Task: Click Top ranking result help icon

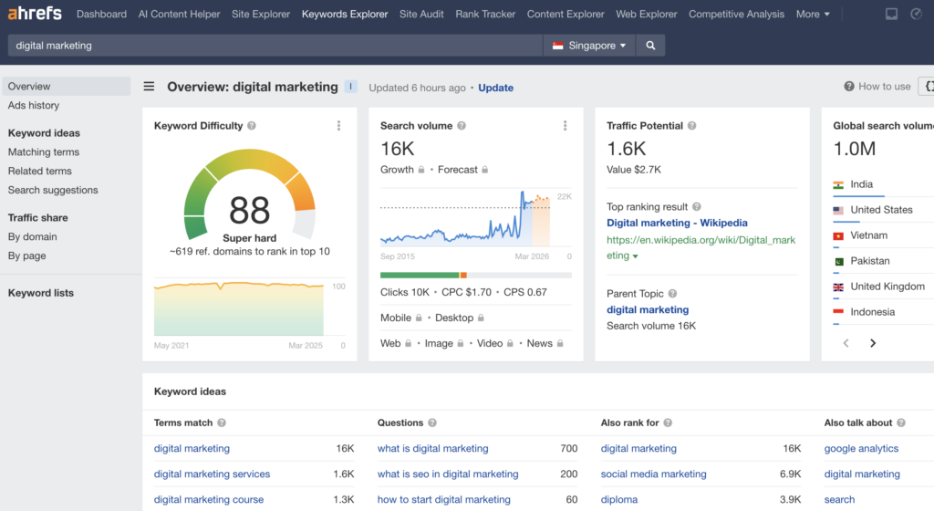Action: [x=696, y=206]
